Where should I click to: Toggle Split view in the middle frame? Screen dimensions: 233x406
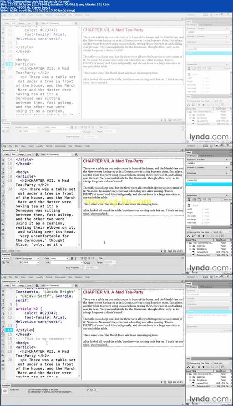pyautogui.click(x=14, y=154)
